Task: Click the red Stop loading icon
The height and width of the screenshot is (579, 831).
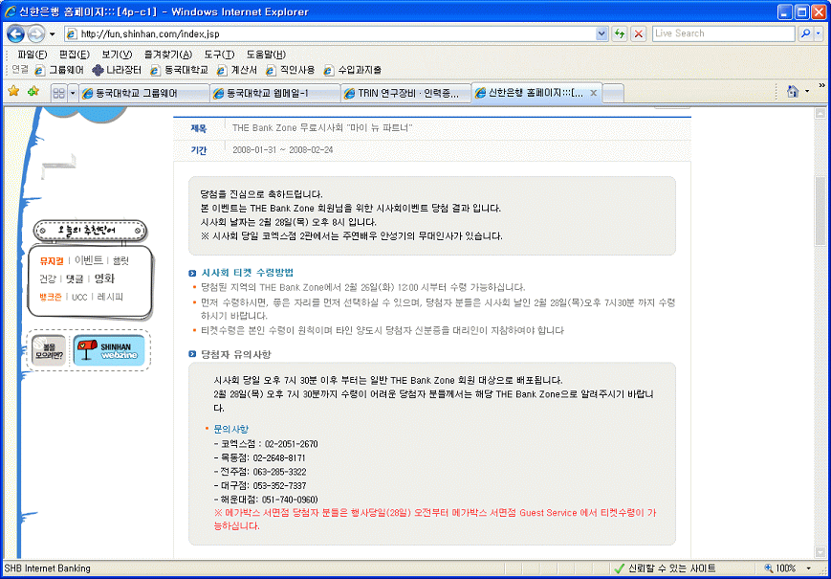Action: click(639, 33)
